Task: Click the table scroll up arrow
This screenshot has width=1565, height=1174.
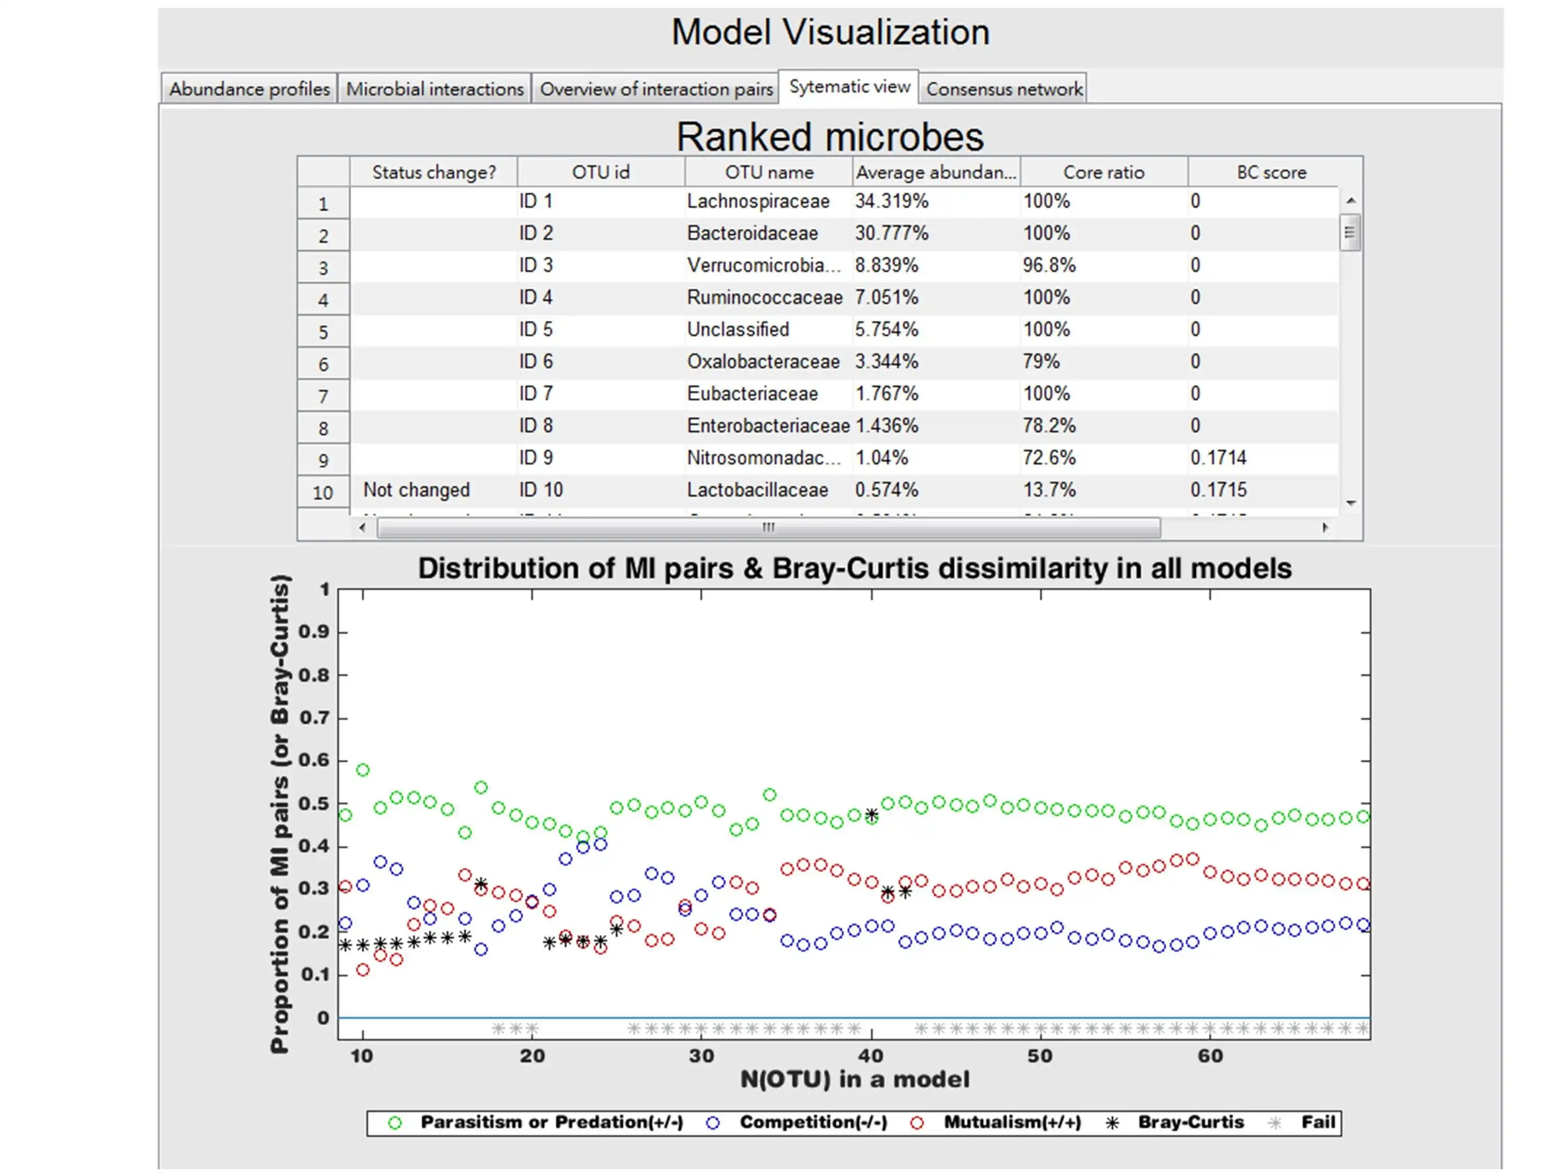Action: (x=1351, y=200)
